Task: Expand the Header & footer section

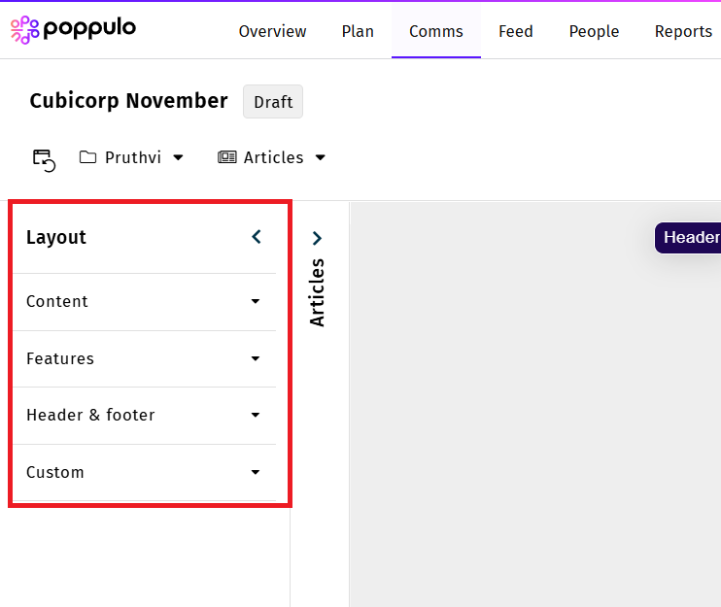Action: [256, 416]
